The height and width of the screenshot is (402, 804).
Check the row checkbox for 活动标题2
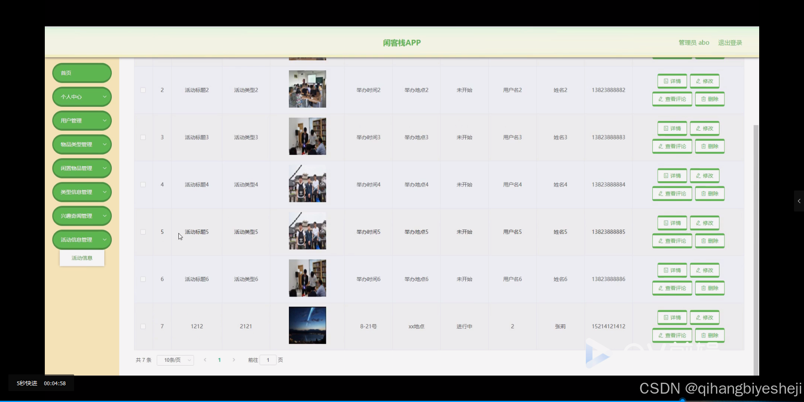tap(143, 90)
